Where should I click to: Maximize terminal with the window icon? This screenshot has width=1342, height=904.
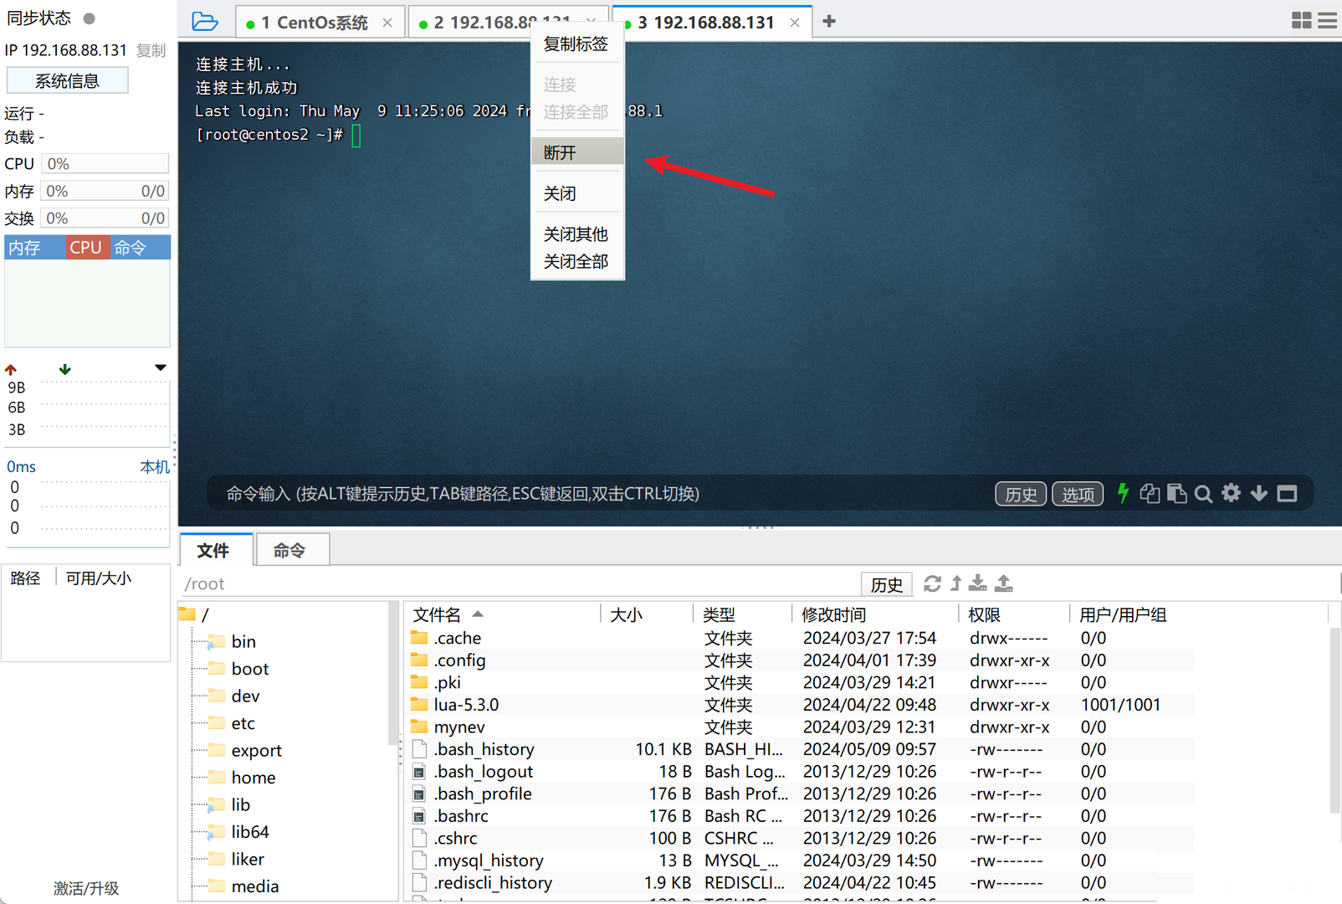click(1287, 494)
